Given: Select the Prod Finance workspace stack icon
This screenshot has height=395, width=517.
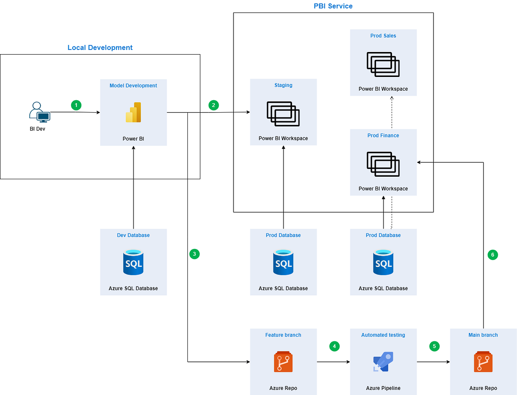Looking at the screenshot, I should (383, 164).
